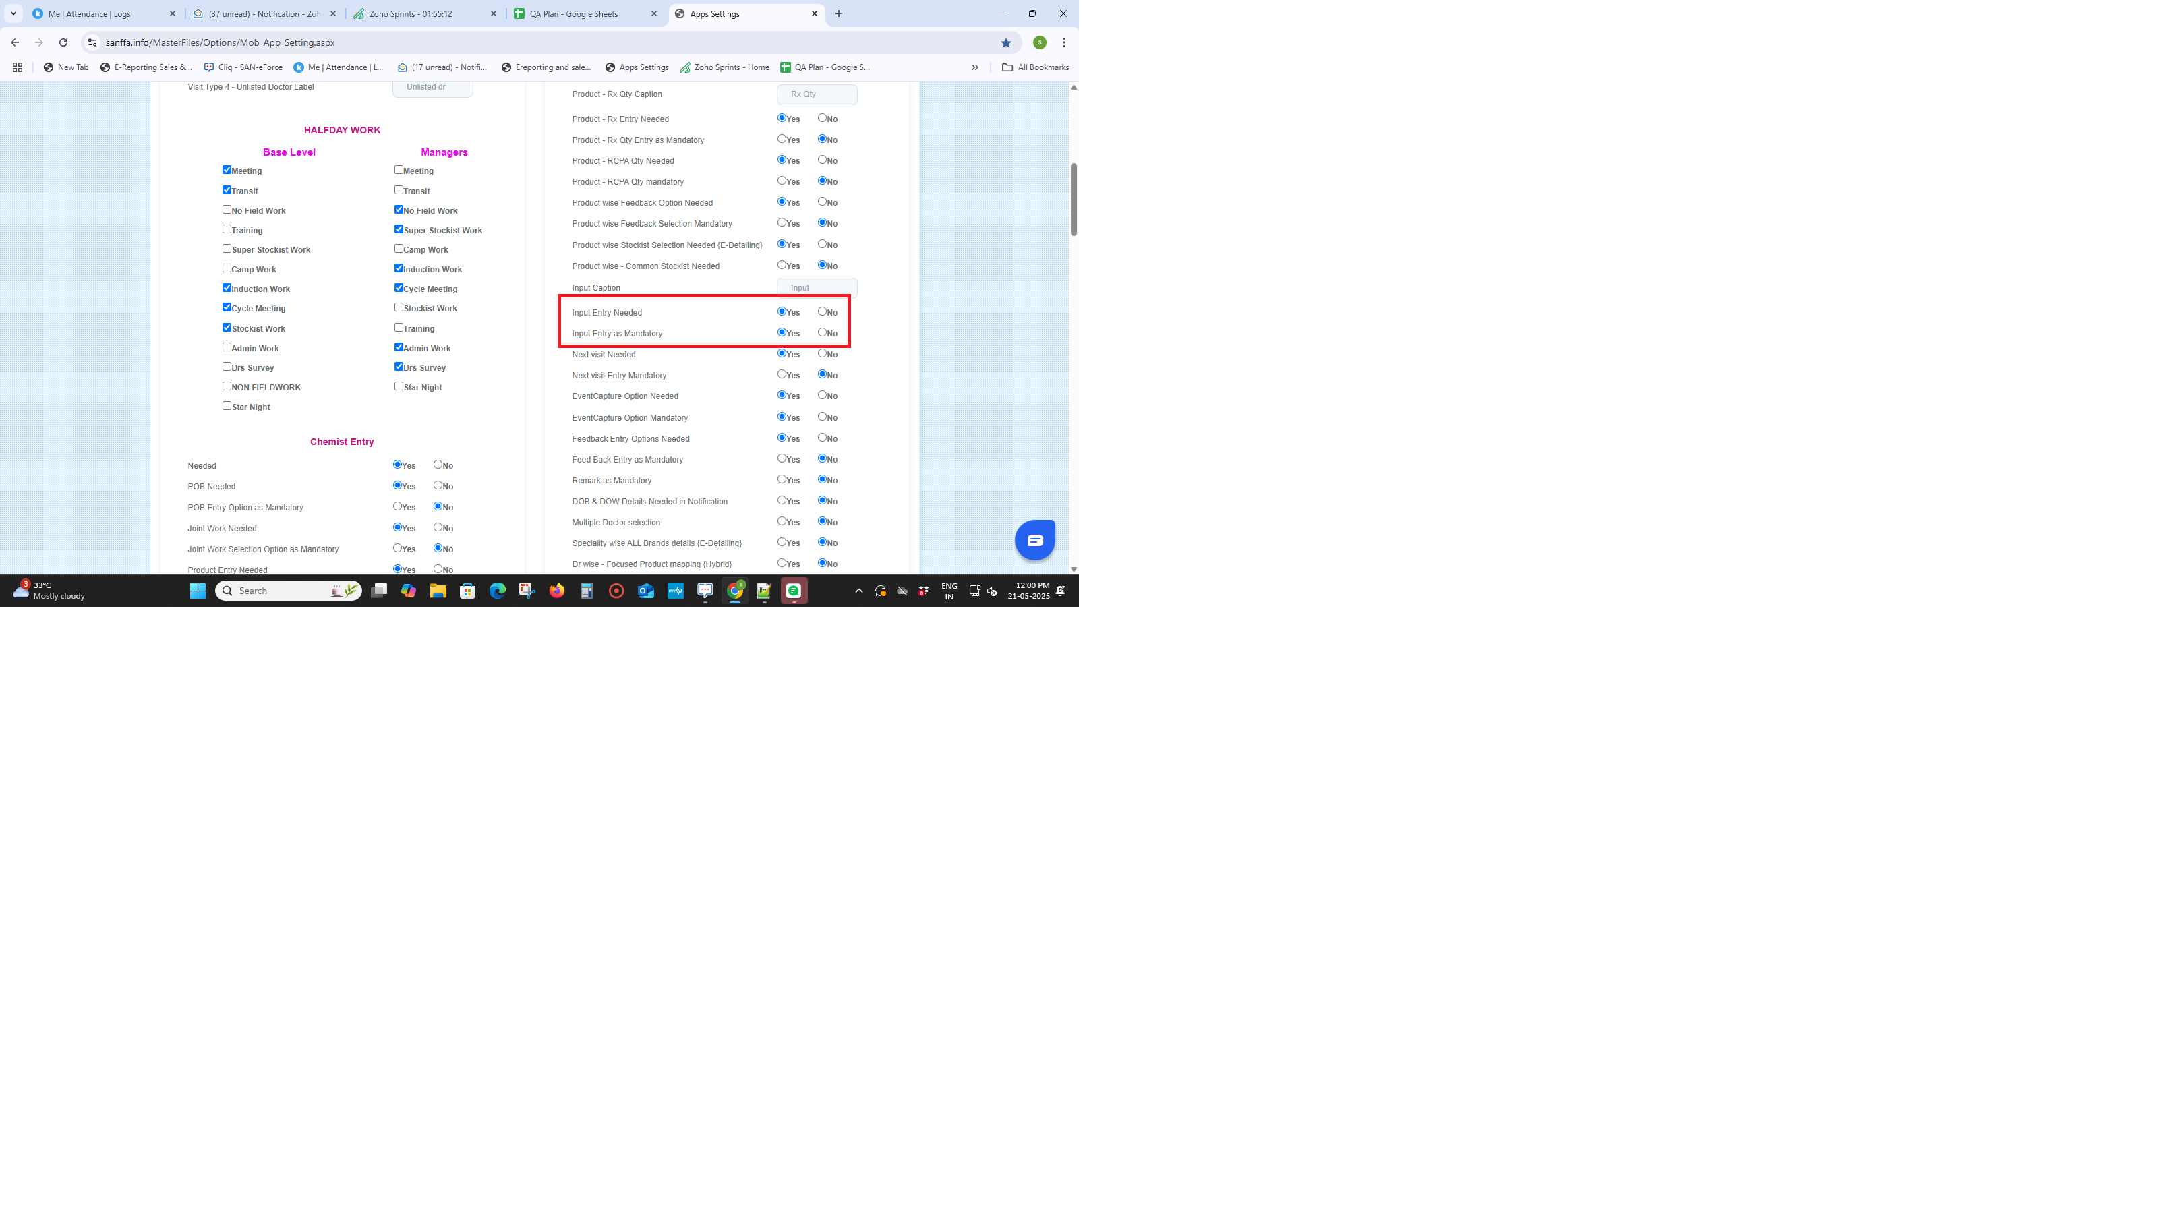Image resolution: width=2172 pixels, height=1219 pixels.
Task: Expand the hidden bookmarks overflow chevron
Action: (974, 67)
